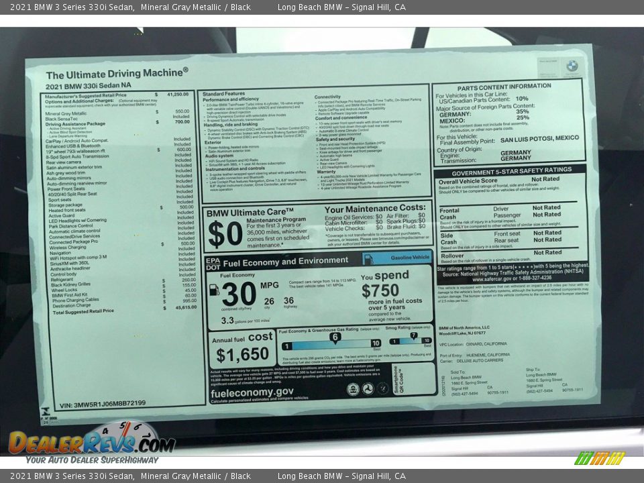Click the fuel pump icon beside Gasoline Vehicle

(368, 259)
